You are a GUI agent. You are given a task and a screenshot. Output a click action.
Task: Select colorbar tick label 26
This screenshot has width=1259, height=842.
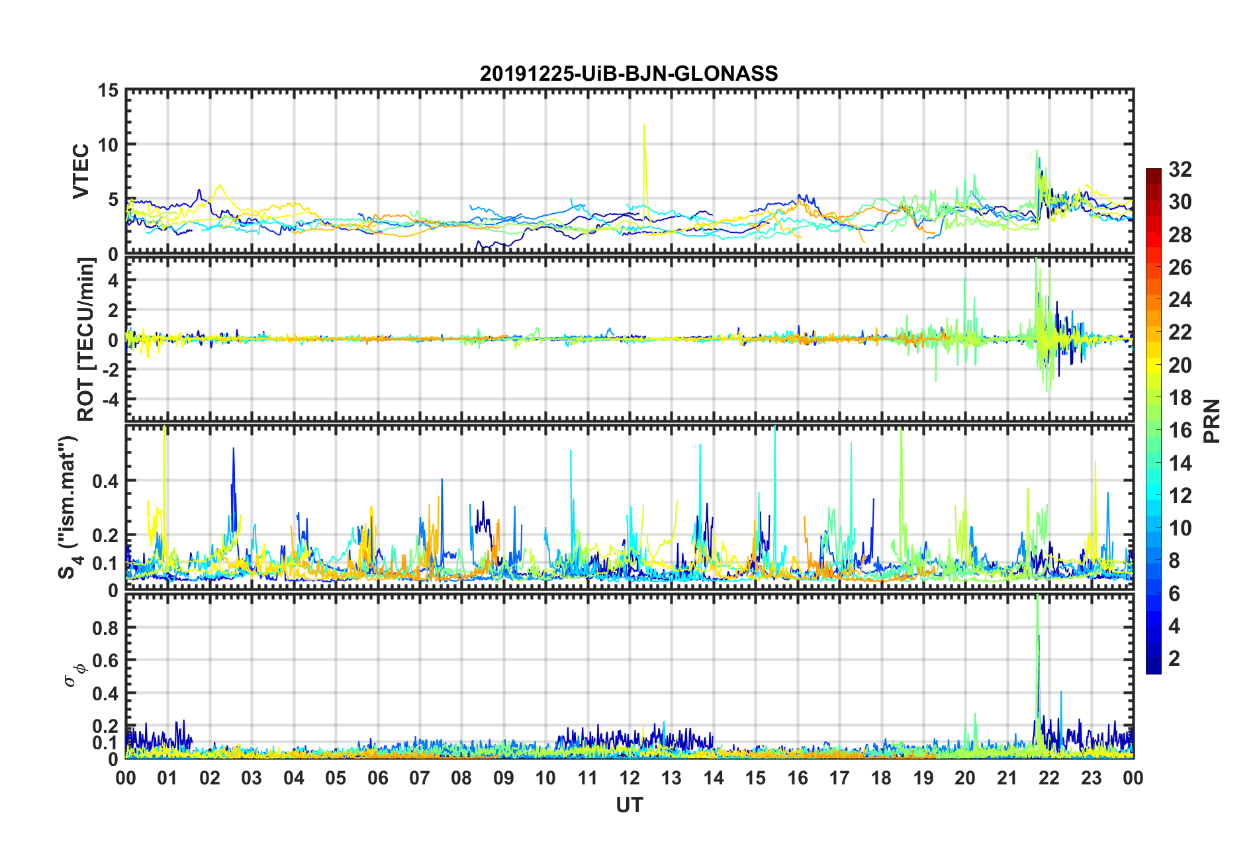click(x=1180, y=267)
